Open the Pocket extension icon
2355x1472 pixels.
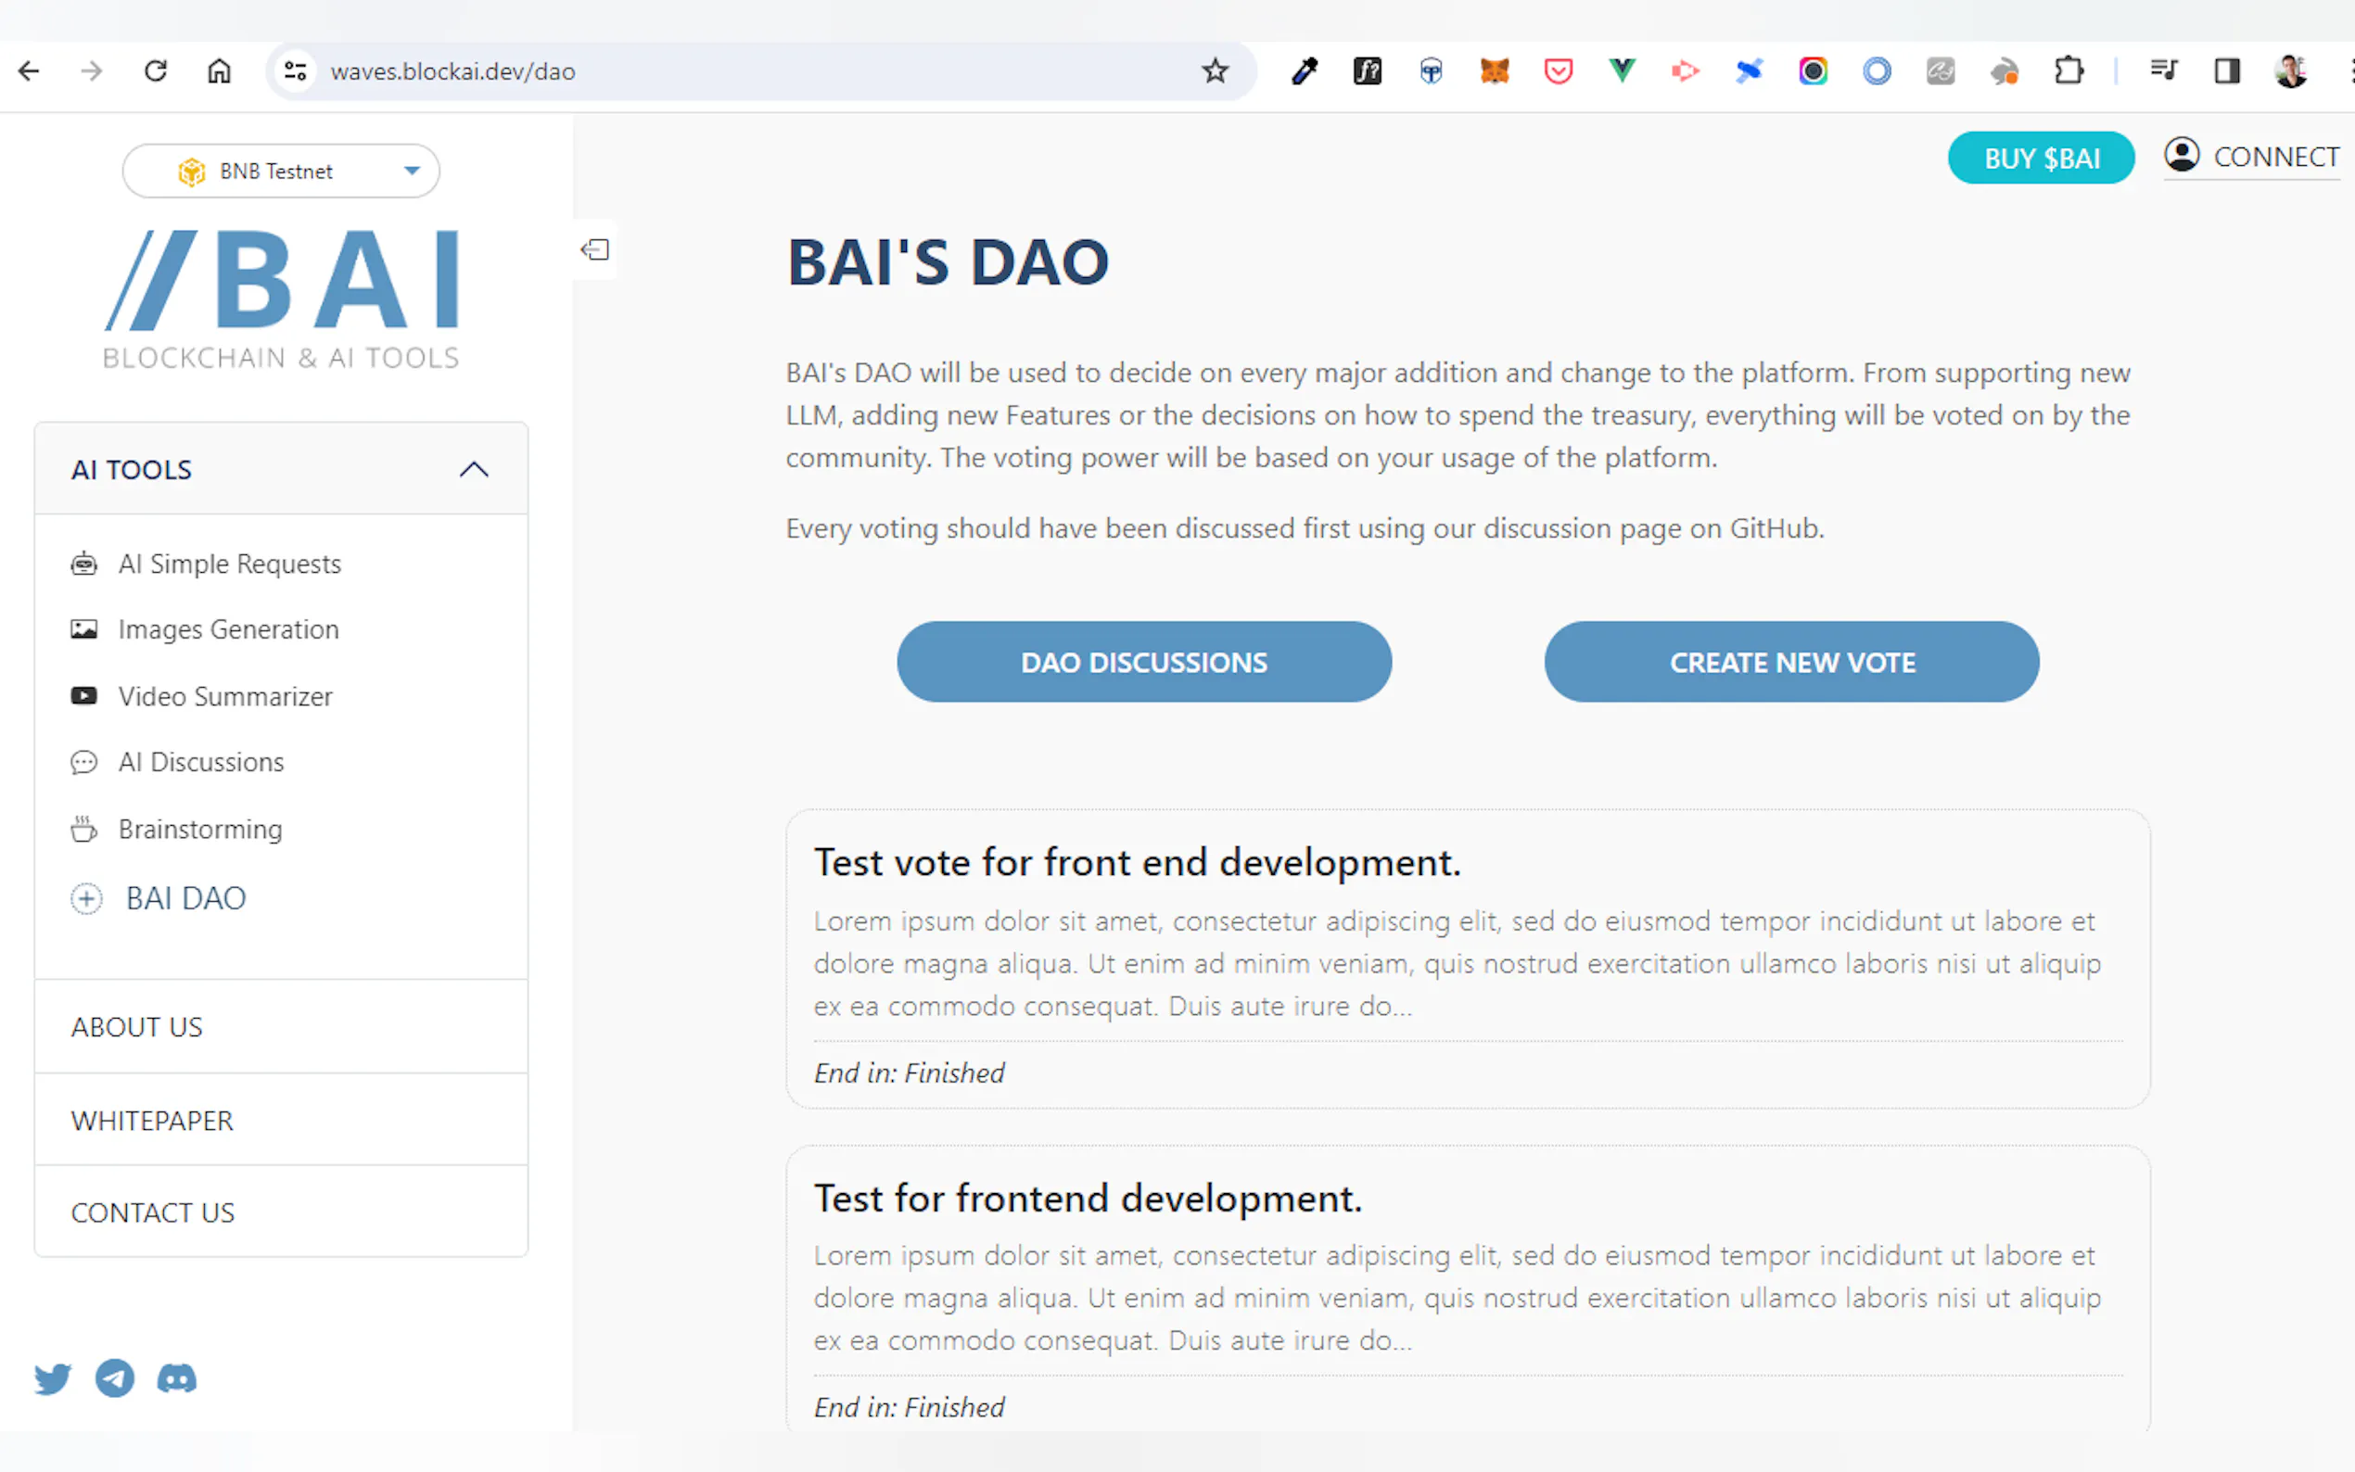point(1558,71)
